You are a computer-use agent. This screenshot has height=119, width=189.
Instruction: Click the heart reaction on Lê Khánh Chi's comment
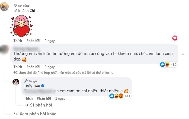pyautogui.click(x=175, y=38)
